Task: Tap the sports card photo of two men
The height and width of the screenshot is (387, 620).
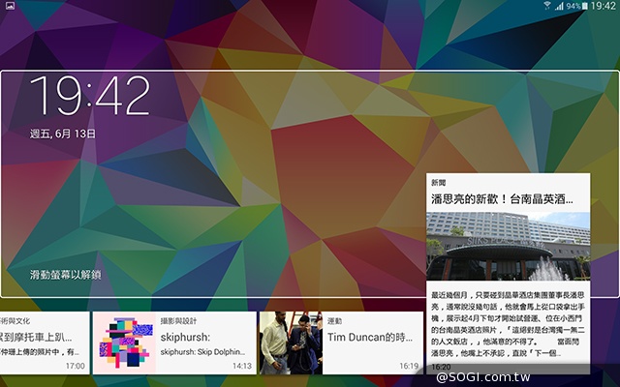Action: click(290, 342)
